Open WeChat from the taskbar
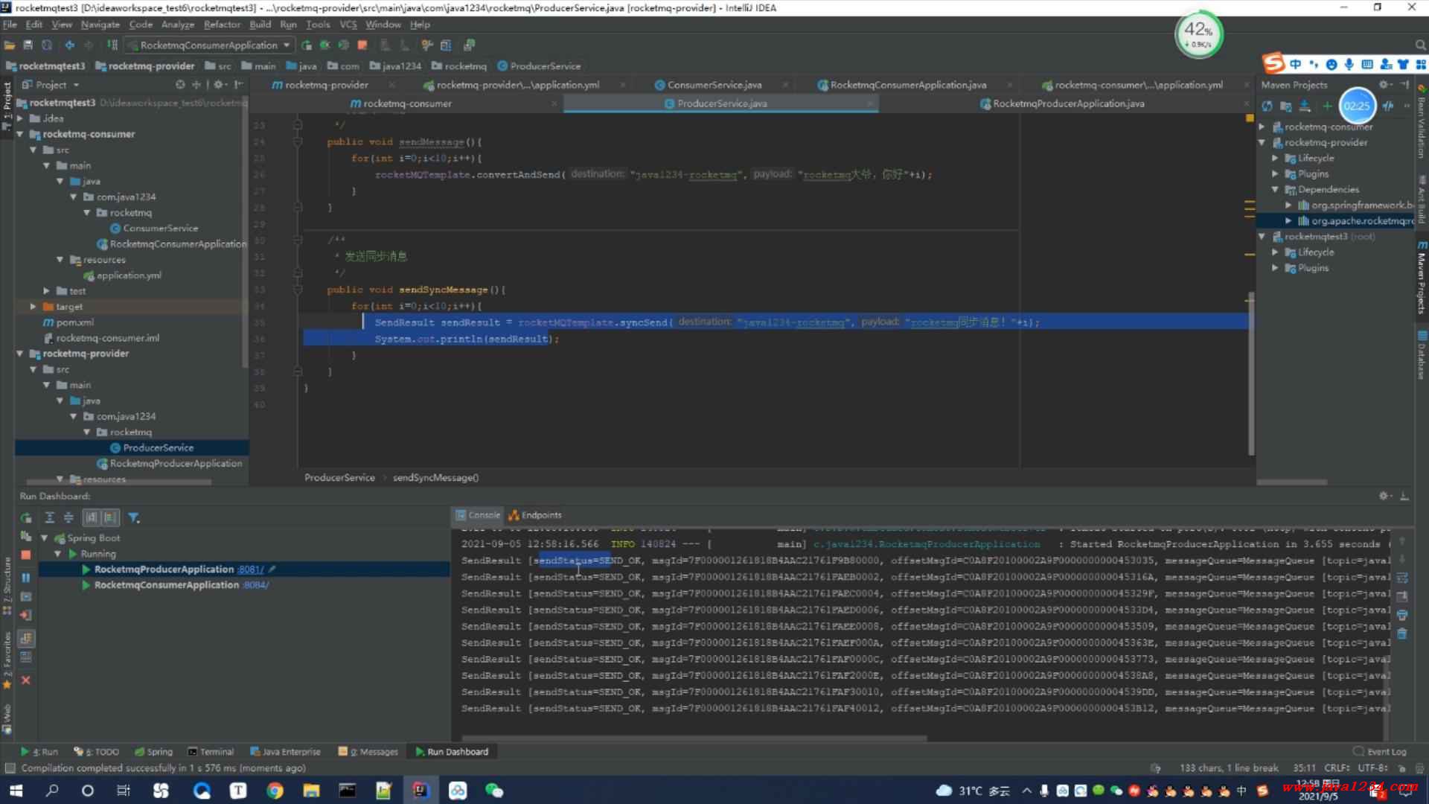Image resolution: width=1429 pixels, height=804 pixels. click(x=494, y=791)
